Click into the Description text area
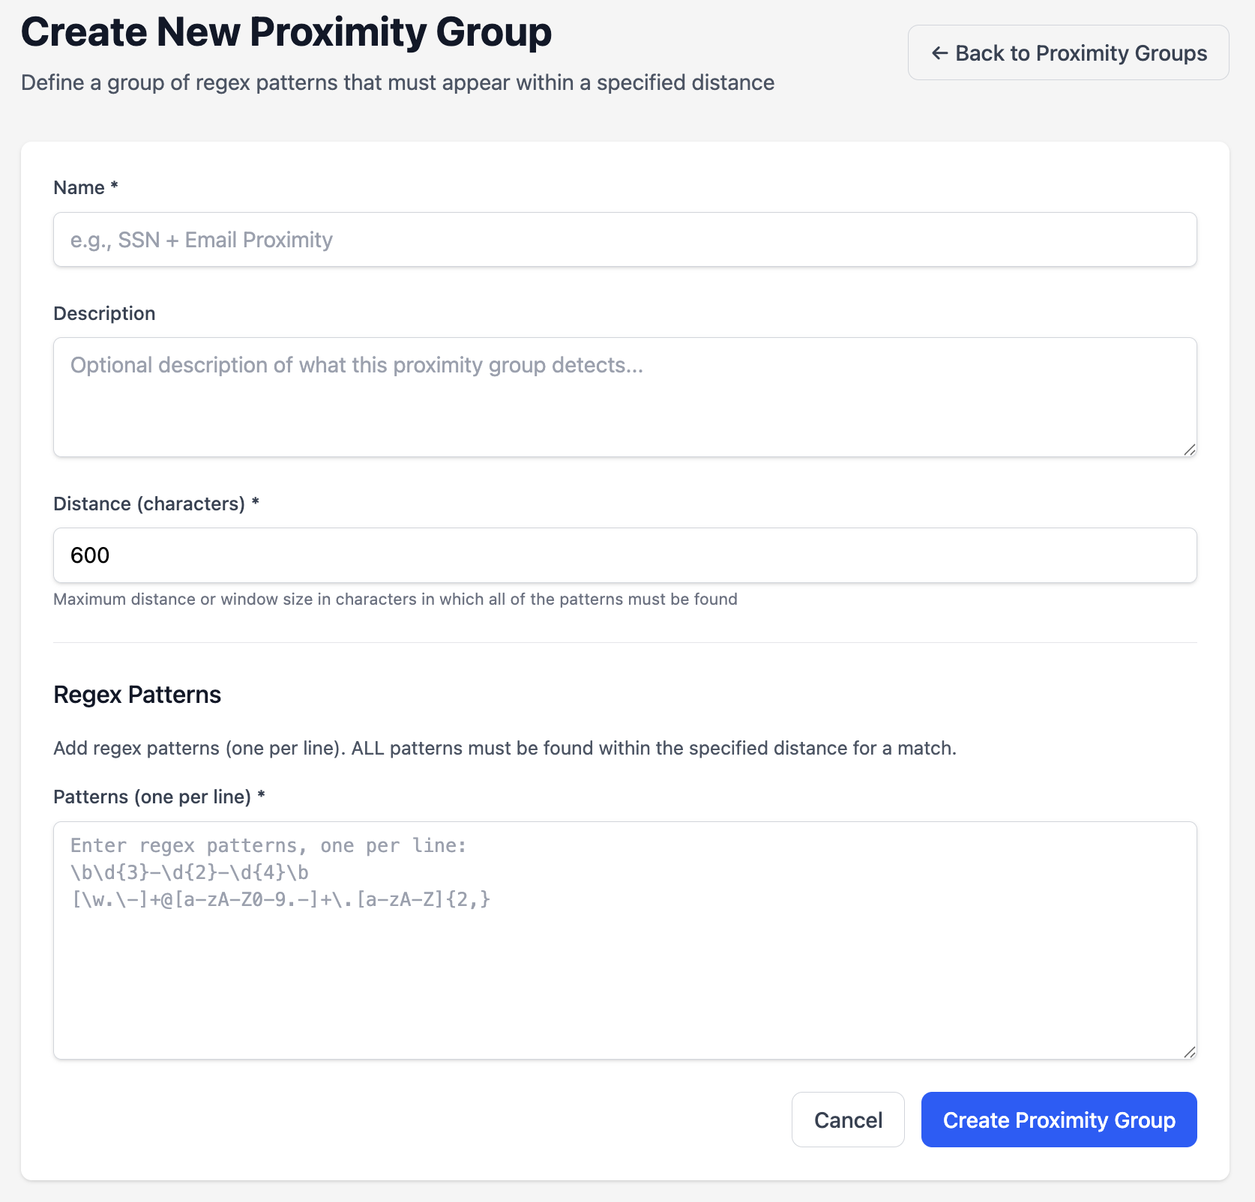This screenshot has width=1255, height=1202. (625, 397)
